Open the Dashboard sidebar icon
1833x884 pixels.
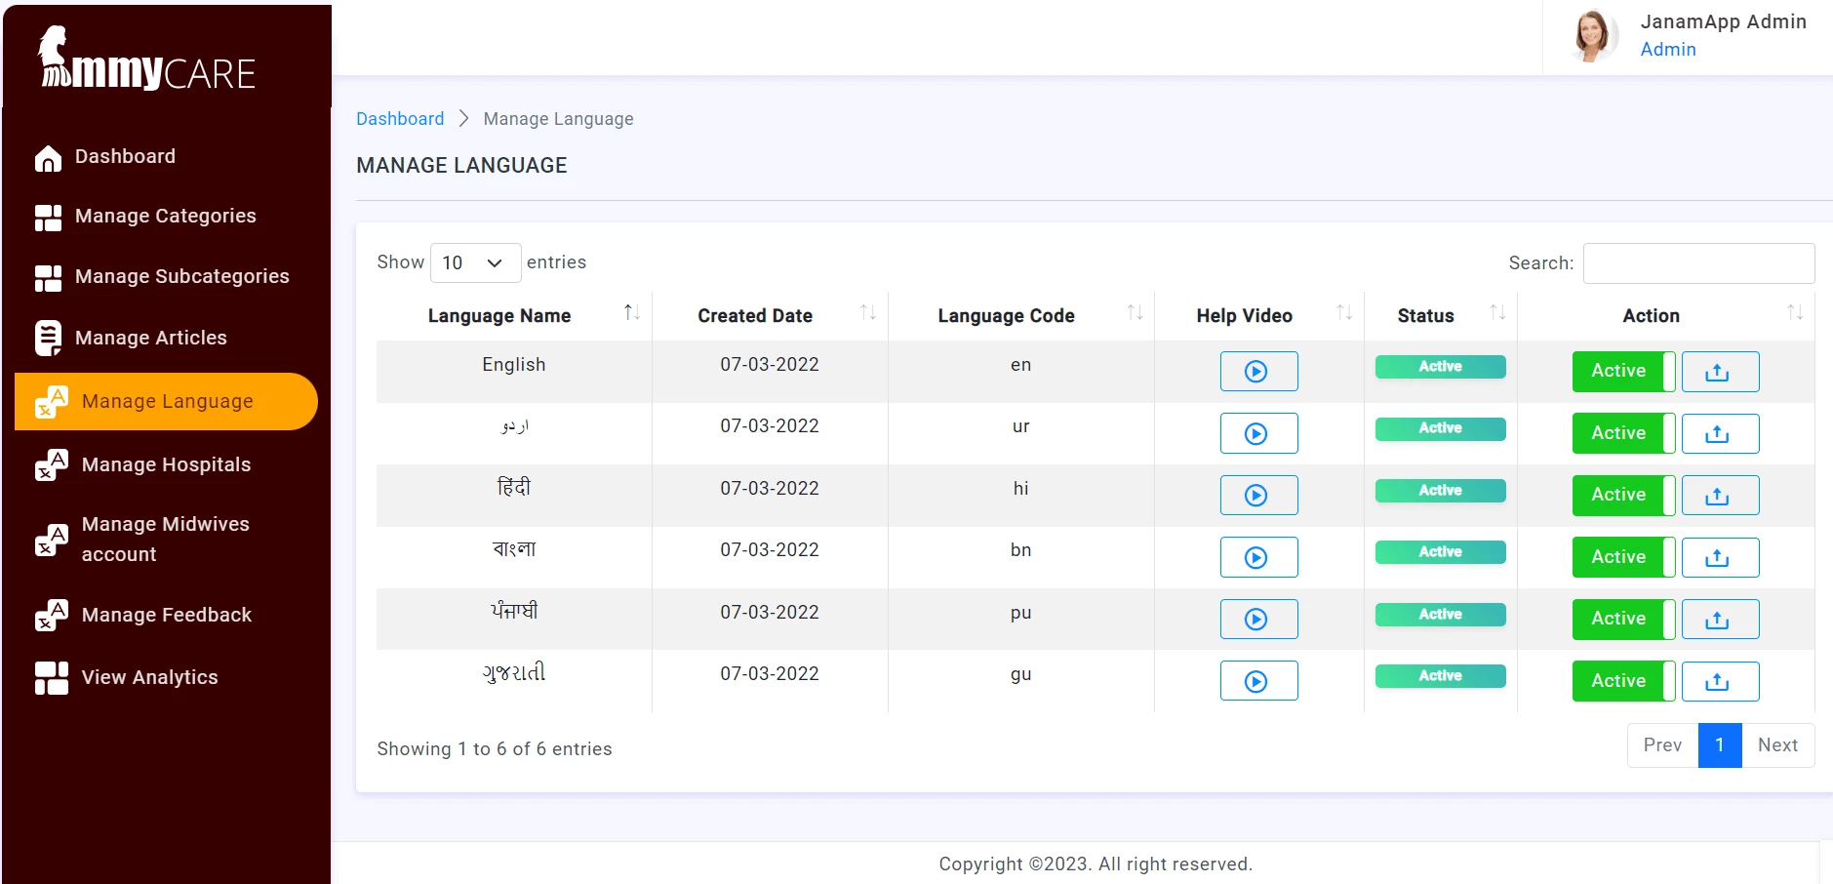click(x=49, y=156)
